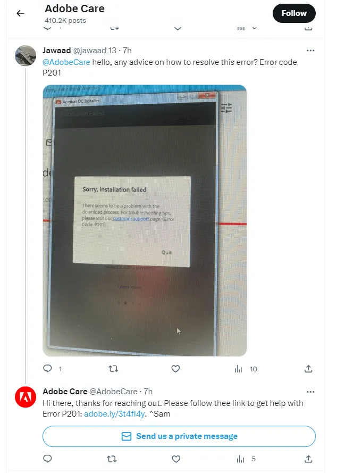
Task: View analytics showing 10 views
Action: click(246, 369)
